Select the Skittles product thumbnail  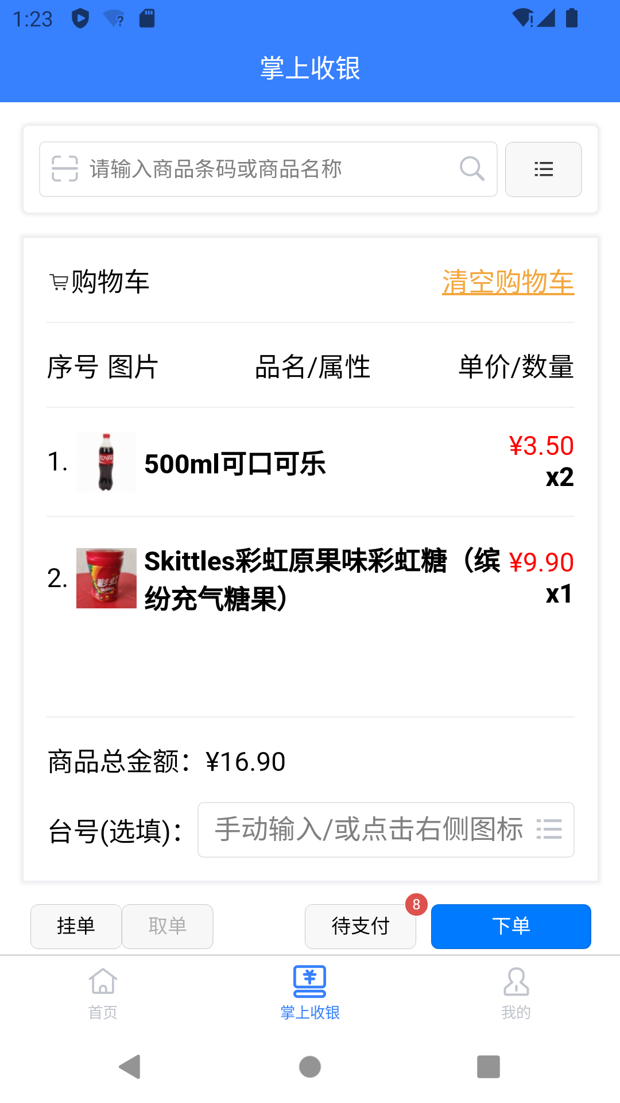tap(106, 578)
